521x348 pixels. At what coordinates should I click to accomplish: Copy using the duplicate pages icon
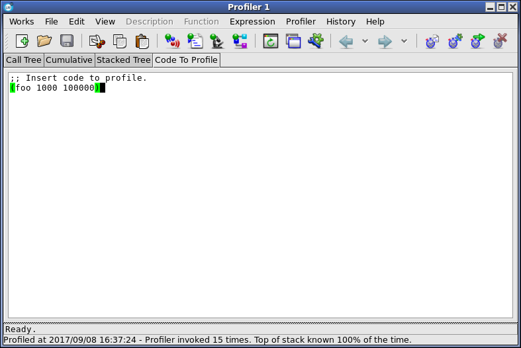pyautogui.click(x=120, y=42)
